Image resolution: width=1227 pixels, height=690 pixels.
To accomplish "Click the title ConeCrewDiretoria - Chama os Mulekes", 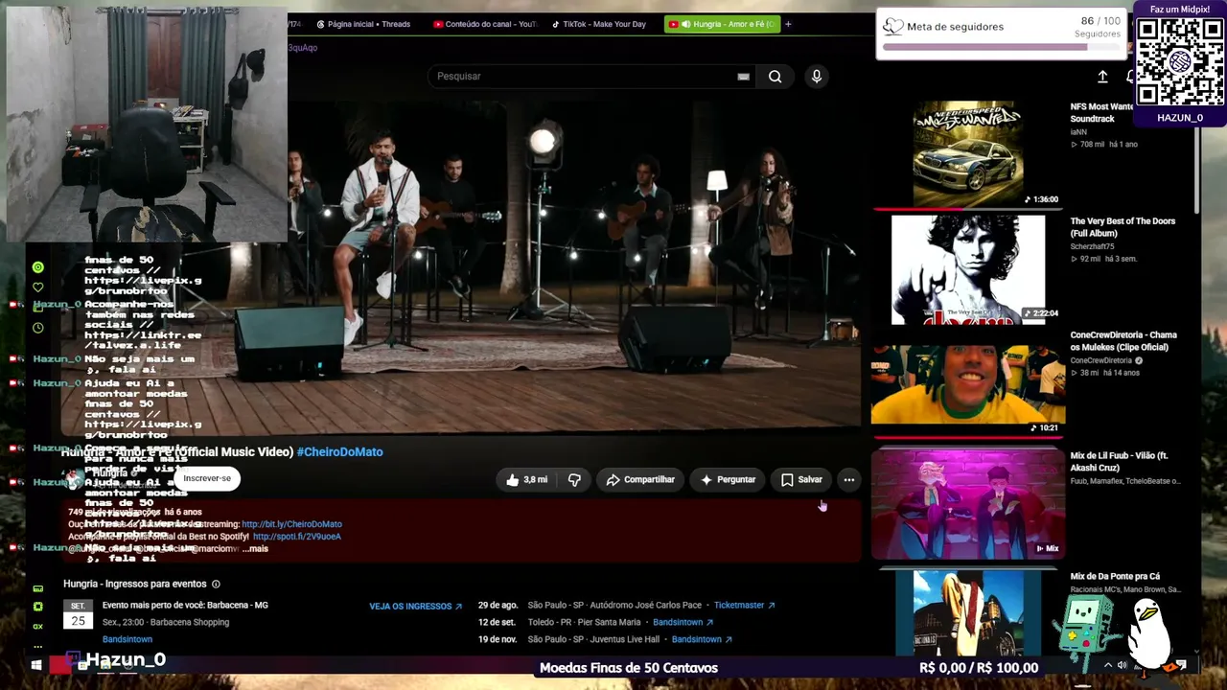I will coord(1123,341).
